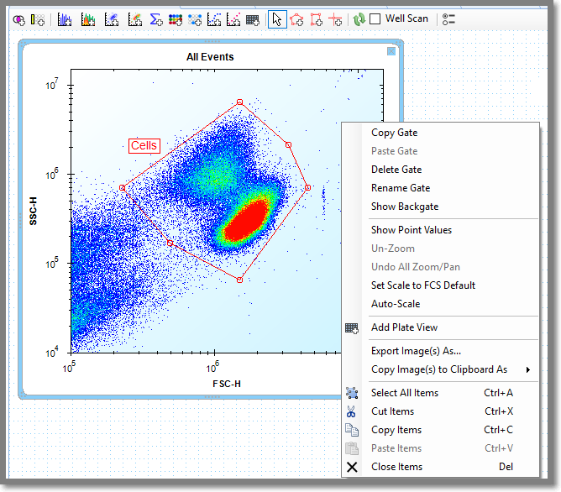Click Export Image(s) As... option
The height and width of the screenshot is (492, 561).
[416, 351]
